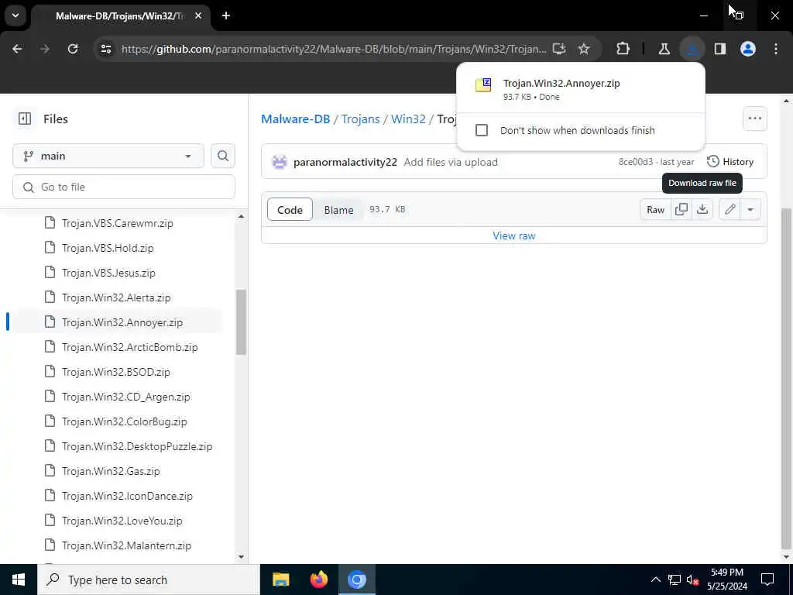Screen dimensions: 793x595
Task: Edit this file pencil icon
Action: point(729,209)
